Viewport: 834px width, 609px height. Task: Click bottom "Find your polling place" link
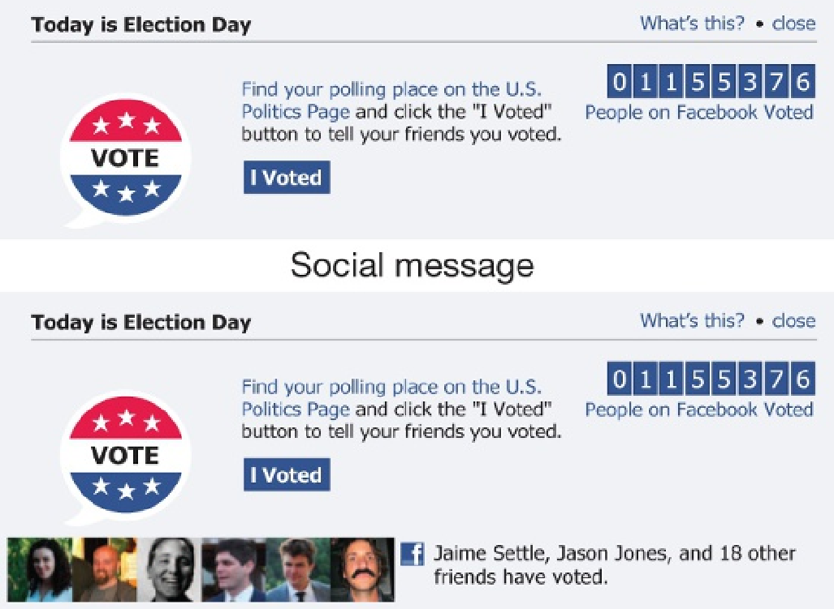click(x=391, y=387)
